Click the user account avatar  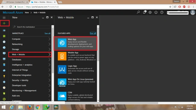point(193,12)
